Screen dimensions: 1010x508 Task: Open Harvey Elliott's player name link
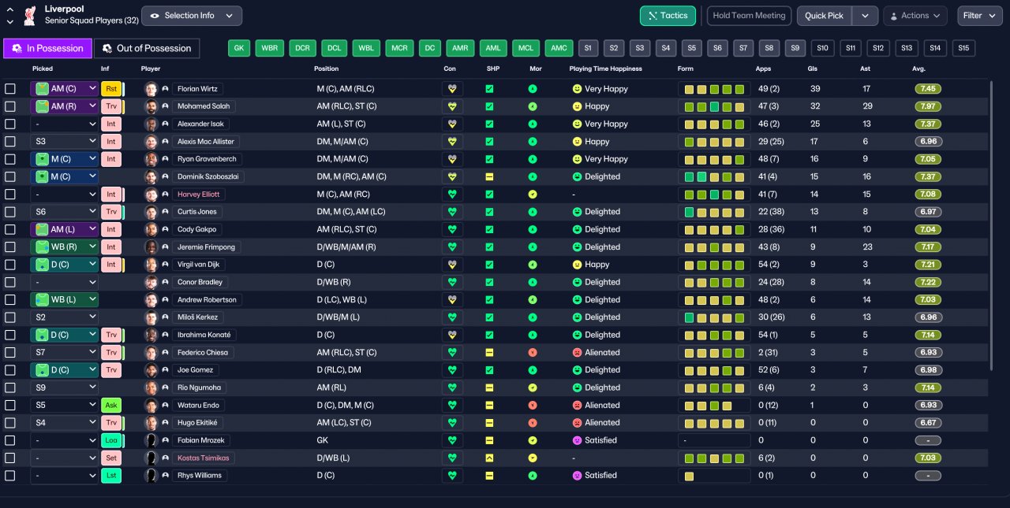(x=198, y=194)
